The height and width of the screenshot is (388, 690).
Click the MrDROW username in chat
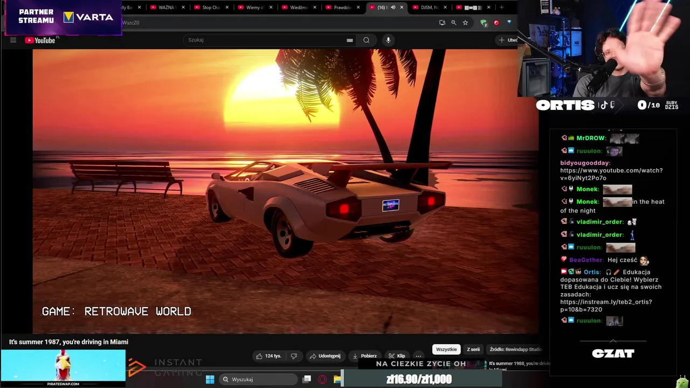591,138
